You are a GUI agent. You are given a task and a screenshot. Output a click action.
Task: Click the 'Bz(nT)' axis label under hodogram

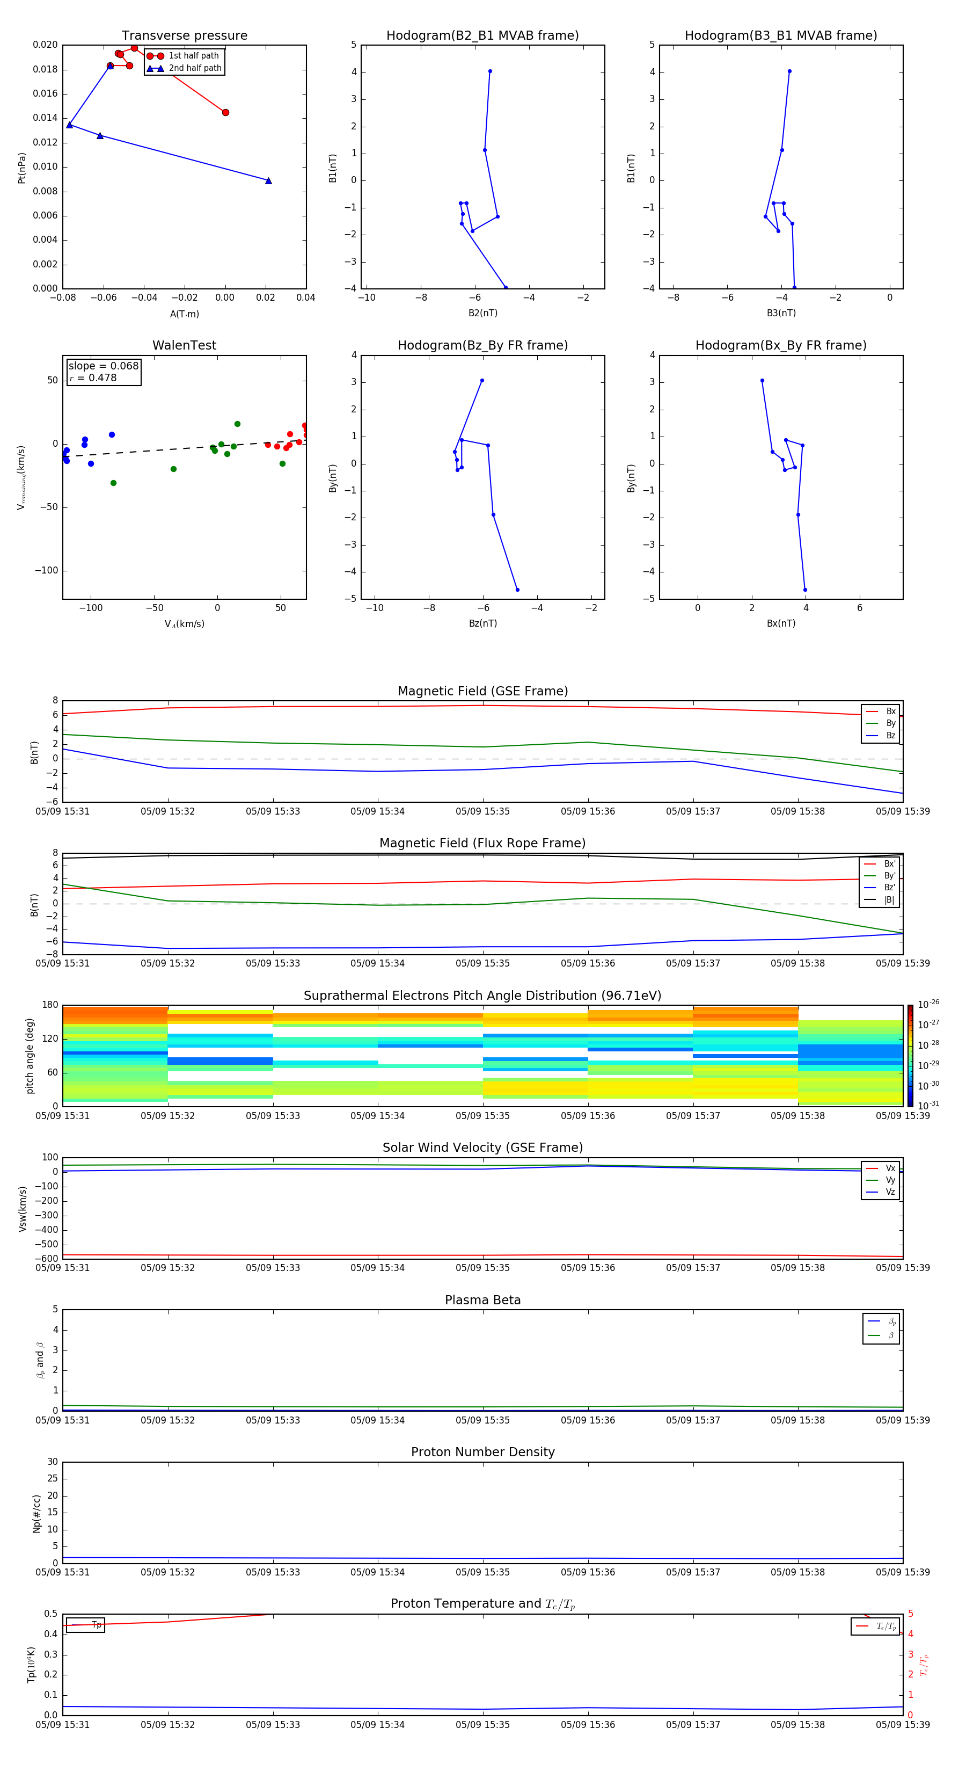[482, 623]
